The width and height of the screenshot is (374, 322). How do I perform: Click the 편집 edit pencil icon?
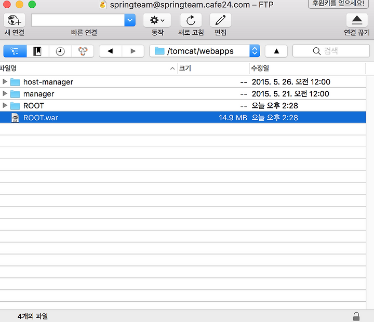click(x=220, y=21)
